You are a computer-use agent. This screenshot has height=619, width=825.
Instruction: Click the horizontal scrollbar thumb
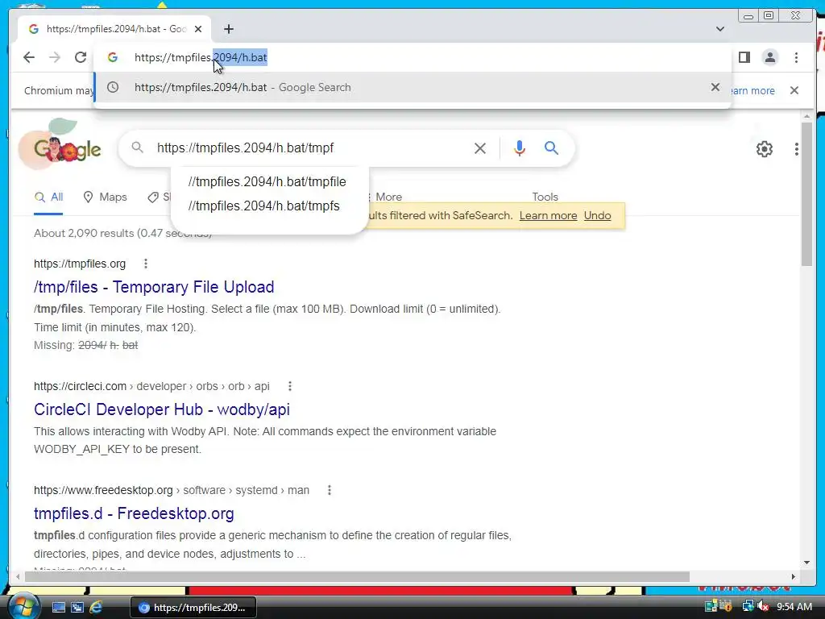click(357, 577)
